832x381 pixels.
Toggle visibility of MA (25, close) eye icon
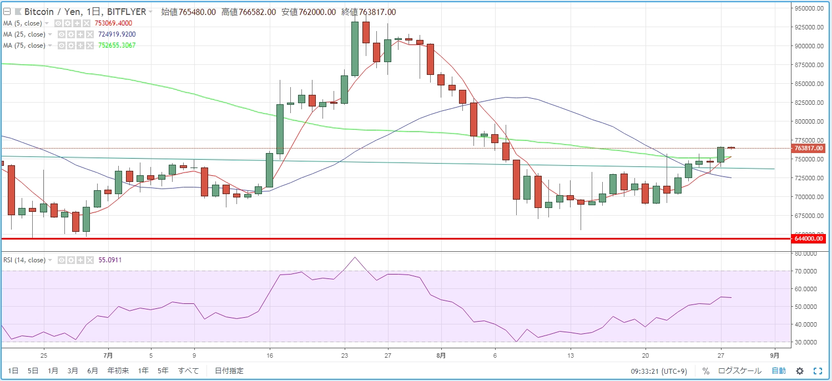click(62, 34)
